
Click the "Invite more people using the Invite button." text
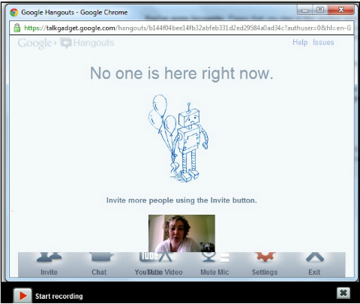pos(181,200)
